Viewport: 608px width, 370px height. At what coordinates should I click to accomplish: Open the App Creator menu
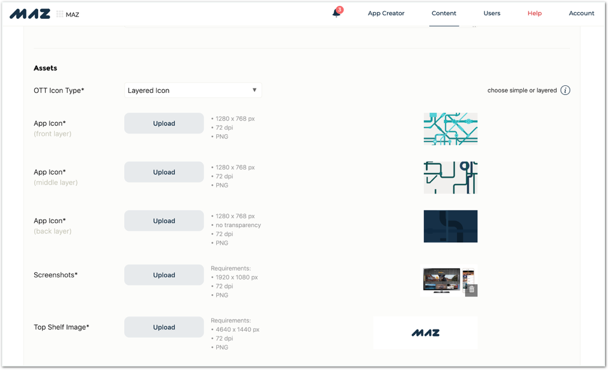click(386, 13)
